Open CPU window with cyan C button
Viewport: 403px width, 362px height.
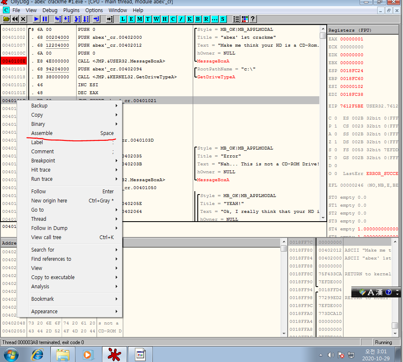coord(173,19)
